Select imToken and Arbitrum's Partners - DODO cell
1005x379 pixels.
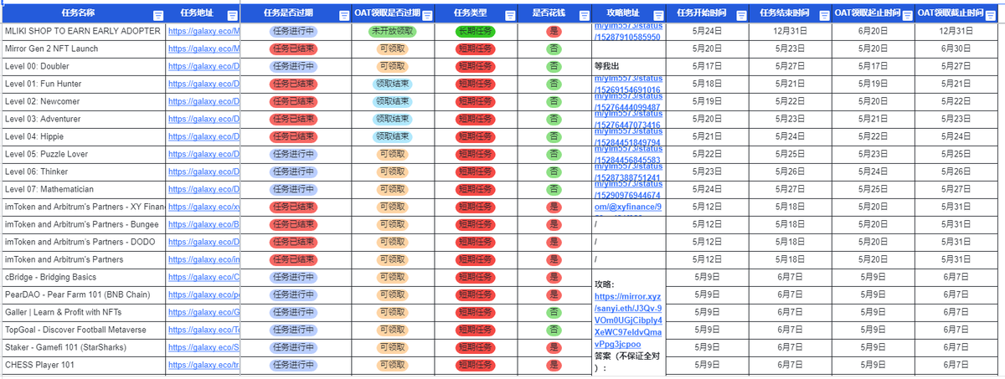(83, 242)
